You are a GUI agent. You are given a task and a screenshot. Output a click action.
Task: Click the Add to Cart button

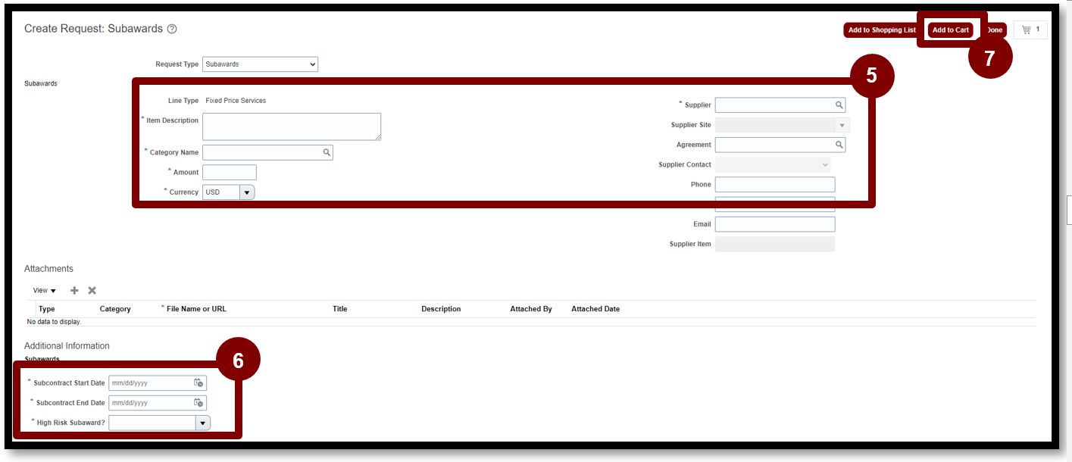950,30
